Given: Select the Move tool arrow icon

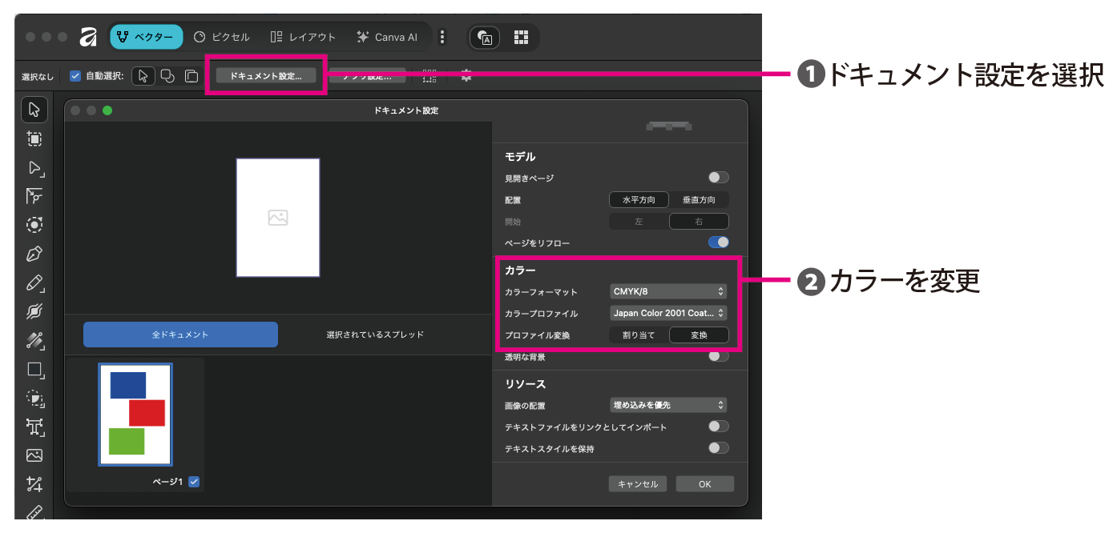Looking at the screenshot, I should [x=34, y=110].
